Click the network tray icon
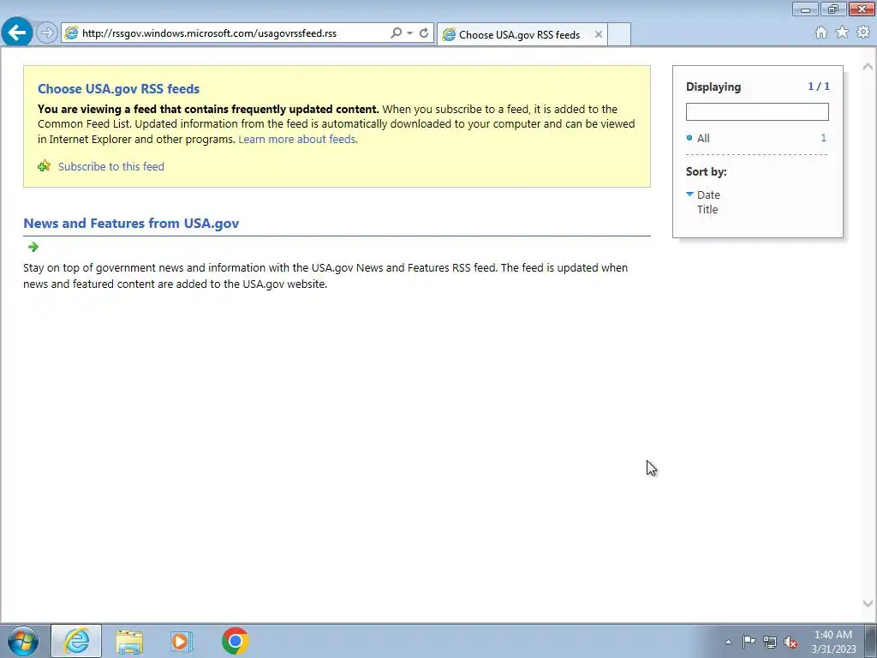Image resolution: width=877 pixels, height=658 pixels. (770, 642)
